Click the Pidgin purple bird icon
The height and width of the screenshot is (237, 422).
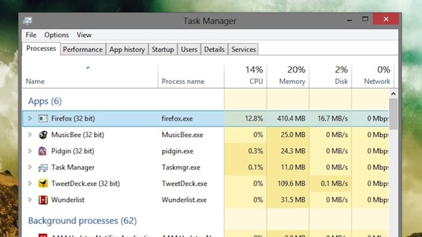pos(43,151)
